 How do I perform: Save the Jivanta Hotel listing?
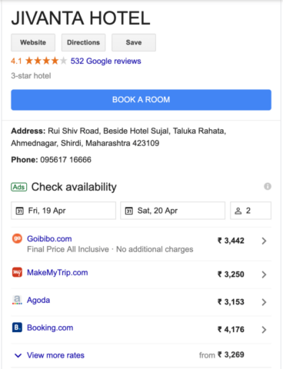(x=134, y=42)
